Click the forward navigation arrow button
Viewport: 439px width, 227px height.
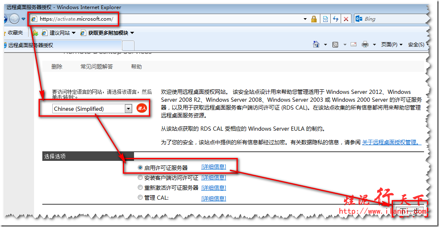click(x=14, y=19)
